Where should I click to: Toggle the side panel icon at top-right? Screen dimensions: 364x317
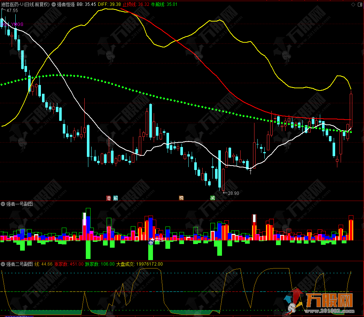(x=360, y=4)
